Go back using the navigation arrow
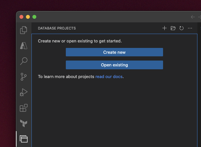This screenshot has height=147, width=201. (x=193, y=17)
